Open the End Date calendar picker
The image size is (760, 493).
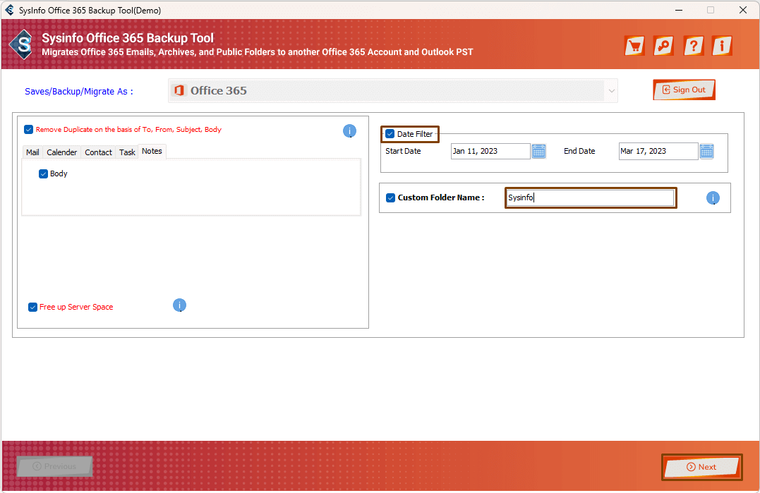[706, 151]
